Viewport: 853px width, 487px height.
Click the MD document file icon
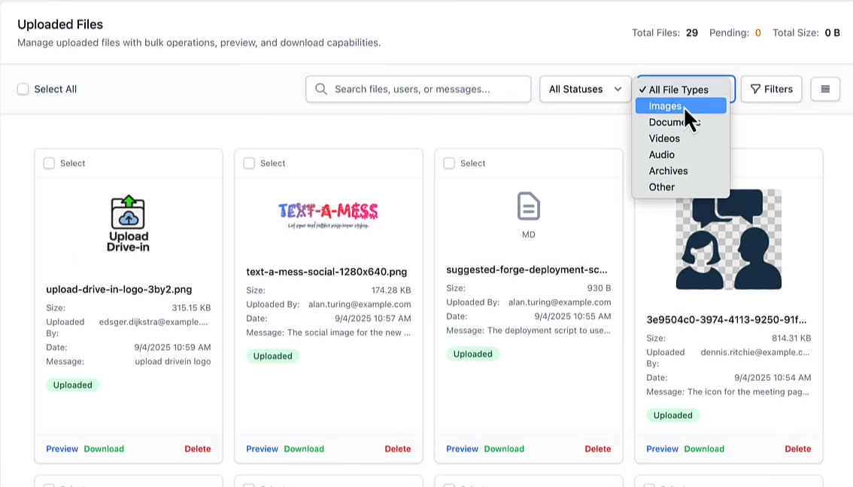coord(528,205)
